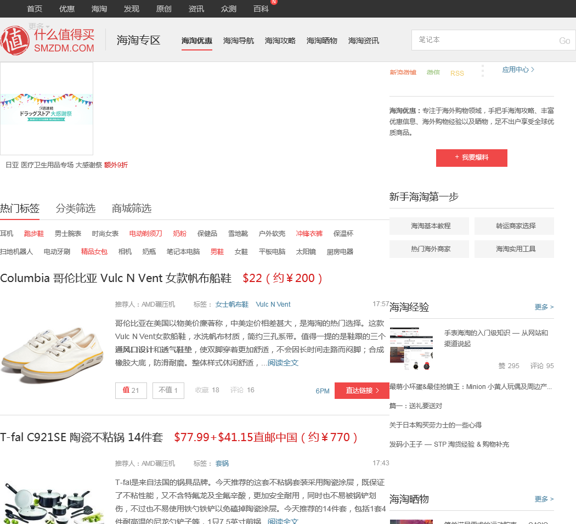Select the 奶粉 hot tag

(179, 233)
